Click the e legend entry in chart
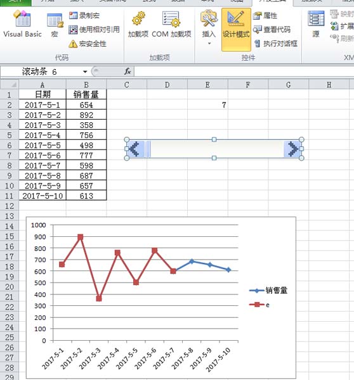Viewport: 354px width, 380px height. (x=259, y=305)
